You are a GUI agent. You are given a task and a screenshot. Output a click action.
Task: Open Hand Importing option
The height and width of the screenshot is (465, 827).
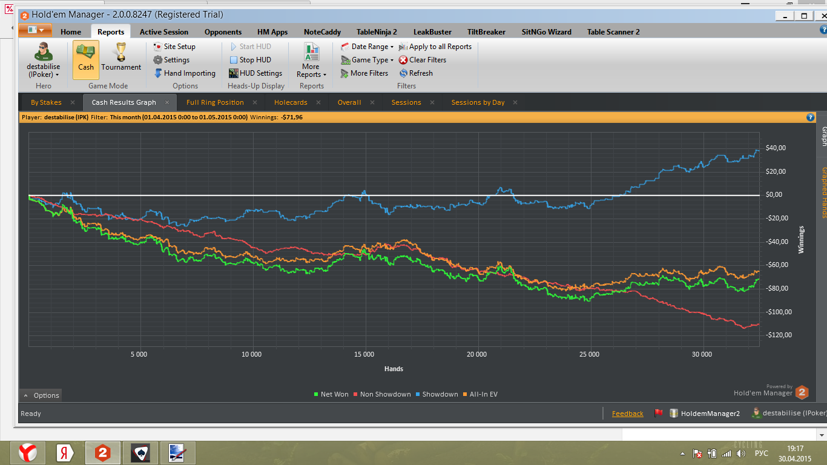pyautogui.click(x=185, y=73)
